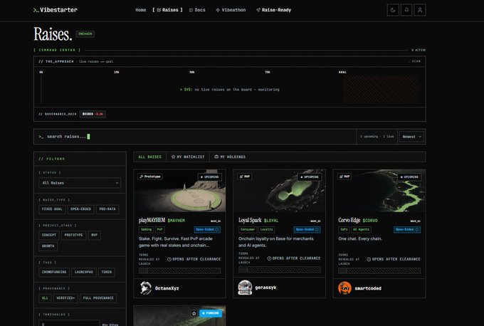
Task: Open the Newest sort dropdown
Action: 411,137
